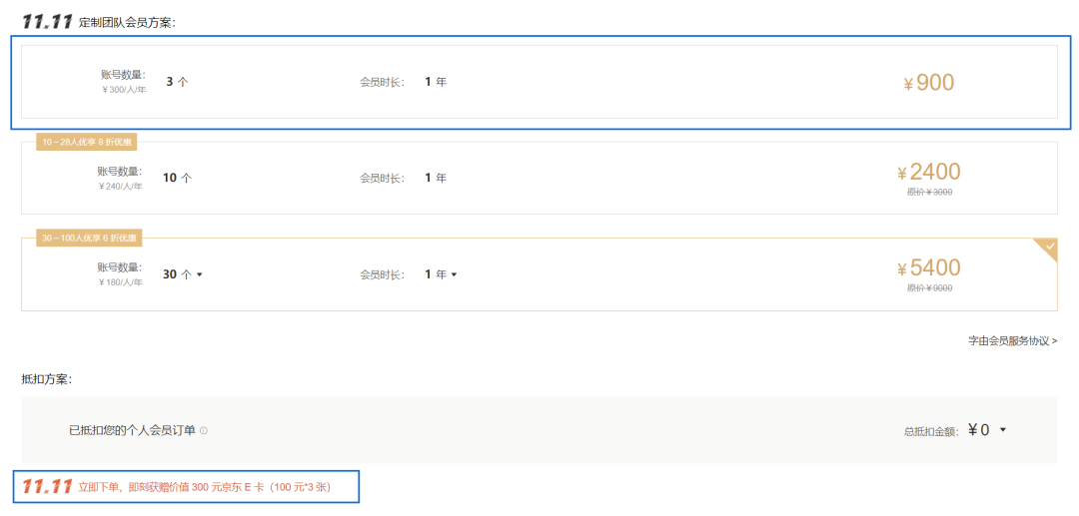Click the 11.11 logo in the bottom promo
Viewport: 1079px width, 516px height.
coord(47,487)
